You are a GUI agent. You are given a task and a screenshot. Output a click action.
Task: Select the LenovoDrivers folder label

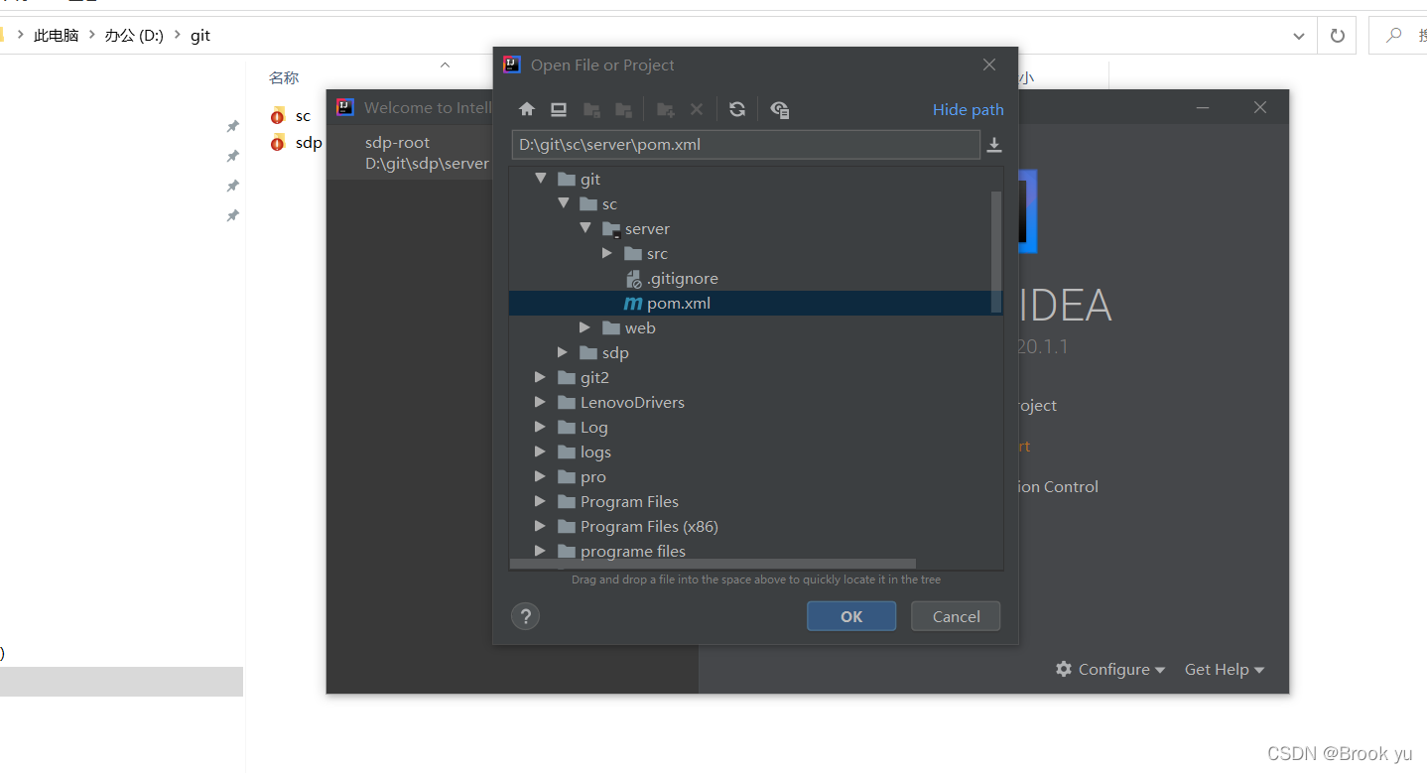(632, 403)
